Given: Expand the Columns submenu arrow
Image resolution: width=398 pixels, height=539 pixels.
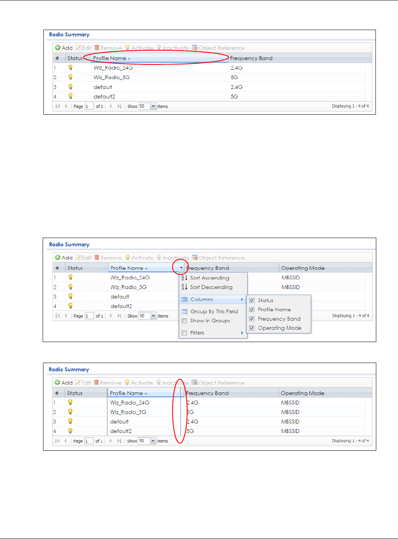Looking at the screenshot, I should [242, 299].
